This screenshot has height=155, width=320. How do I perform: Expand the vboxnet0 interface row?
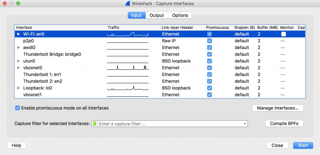[x=18, y=68]
